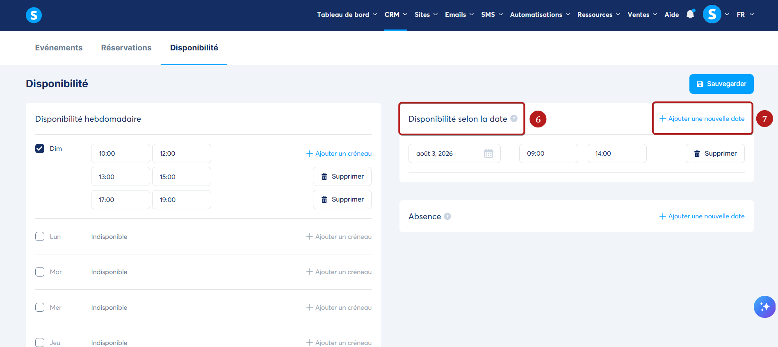Enable the Lun day checkbox
Screen dimensions: 778x347
pos(40,236)
